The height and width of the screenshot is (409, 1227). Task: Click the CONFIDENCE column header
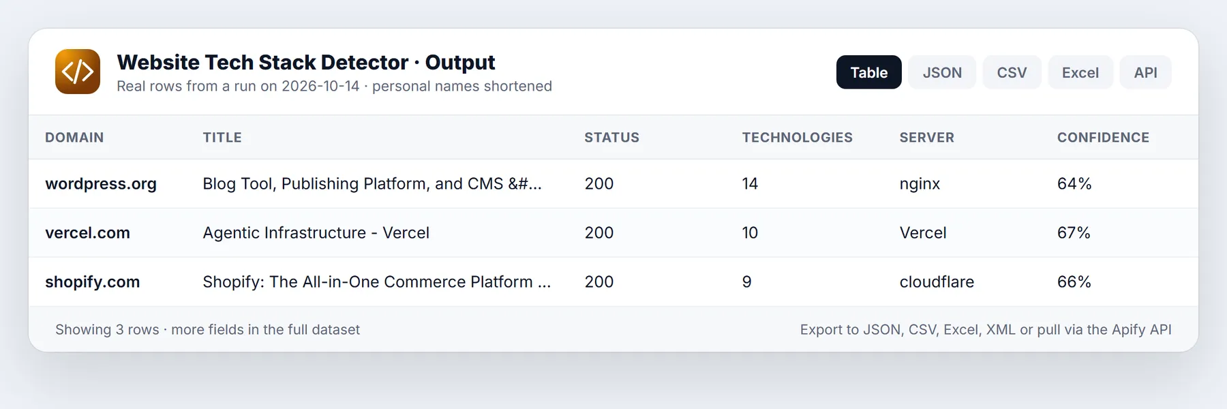1103,137
